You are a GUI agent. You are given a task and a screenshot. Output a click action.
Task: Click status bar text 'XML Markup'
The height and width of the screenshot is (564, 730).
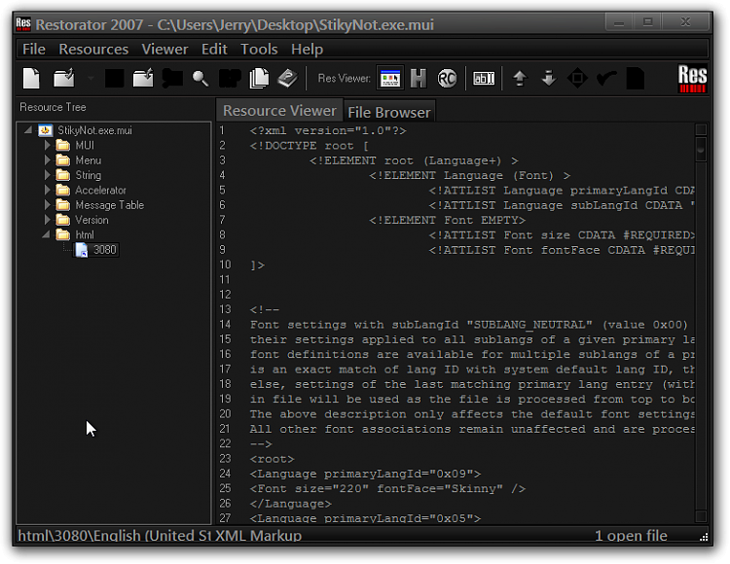coord(258,536)
